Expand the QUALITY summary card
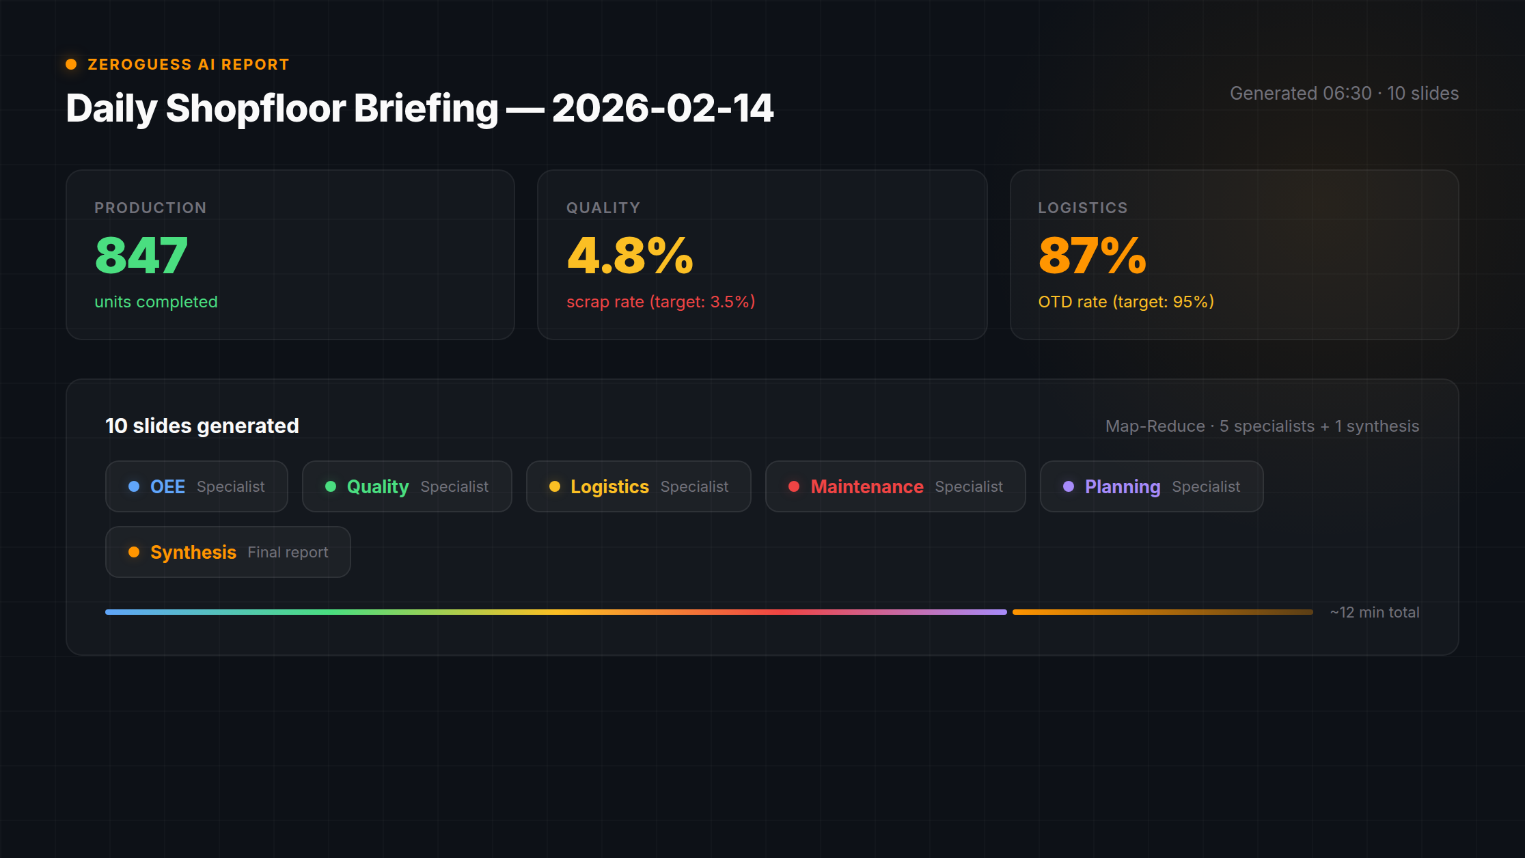1525x858 pixels. point(762,255)
